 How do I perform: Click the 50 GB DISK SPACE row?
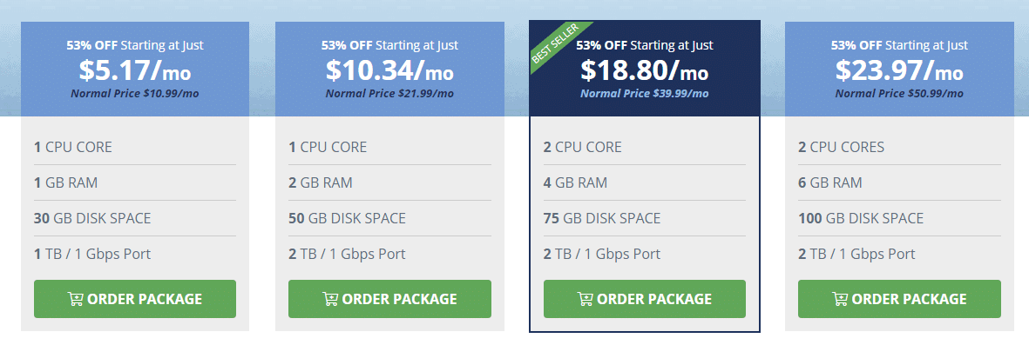pos(389,218)
